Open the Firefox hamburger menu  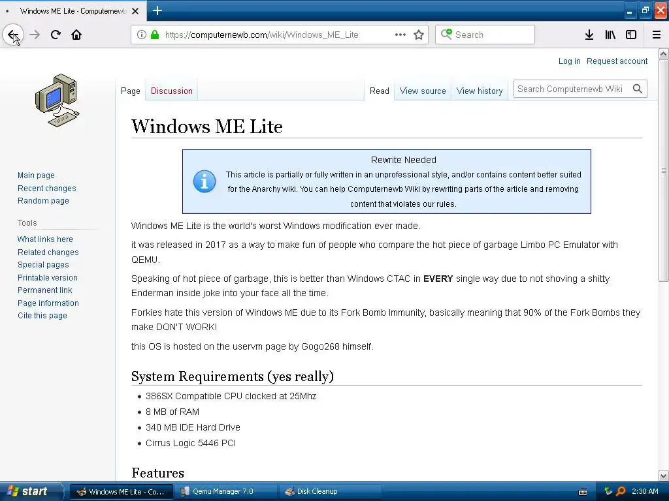click(657, 35)
